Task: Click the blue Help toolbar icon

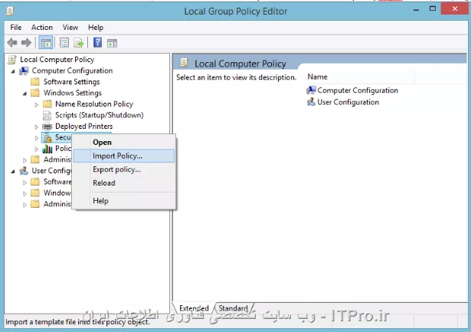Action: pyautogui.click(x=97, y=42)
